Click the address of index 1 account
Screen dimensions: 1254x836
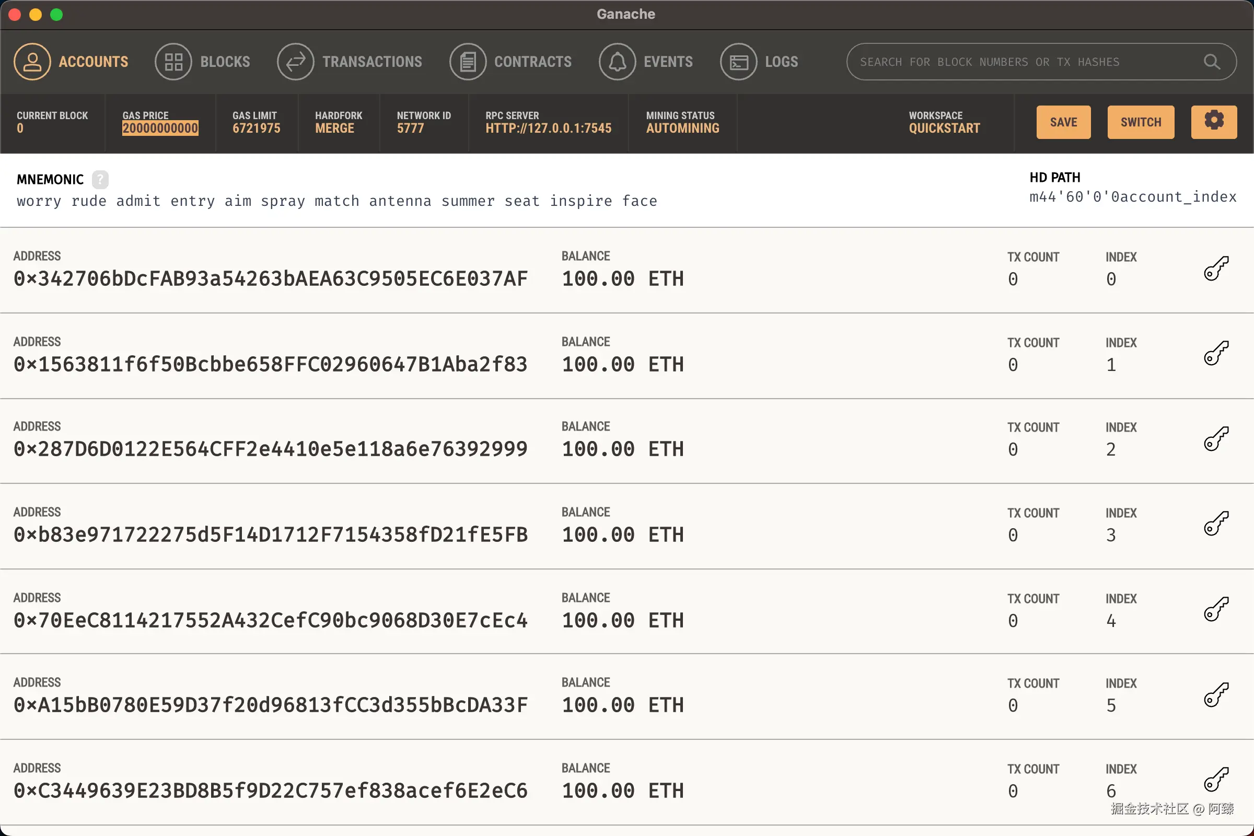tap(270, 365)
